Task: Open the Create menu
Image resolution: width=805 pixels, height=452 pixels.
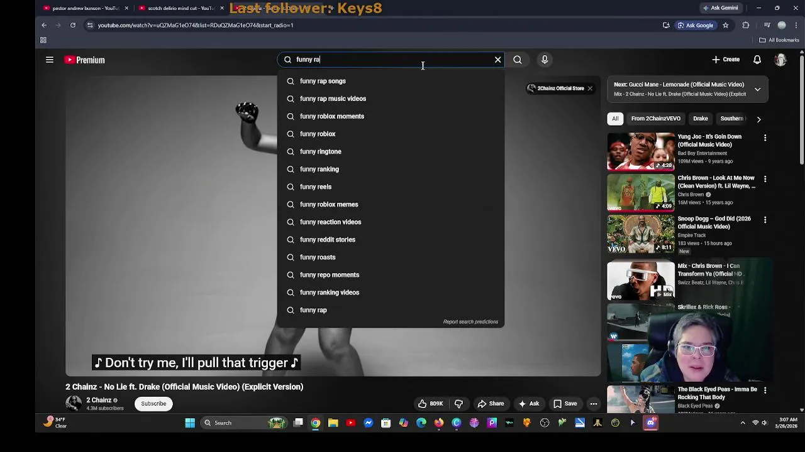Action: coord(726,60)
